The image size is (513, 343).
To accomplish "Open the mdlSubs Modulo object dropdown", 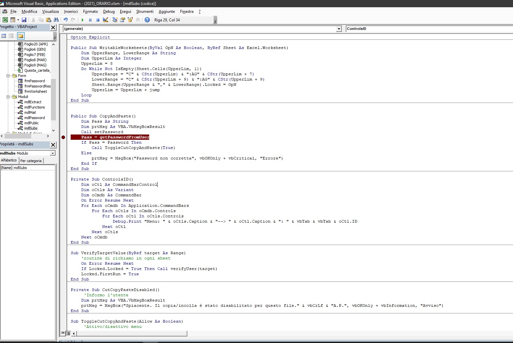I will (x=53, y=153).
